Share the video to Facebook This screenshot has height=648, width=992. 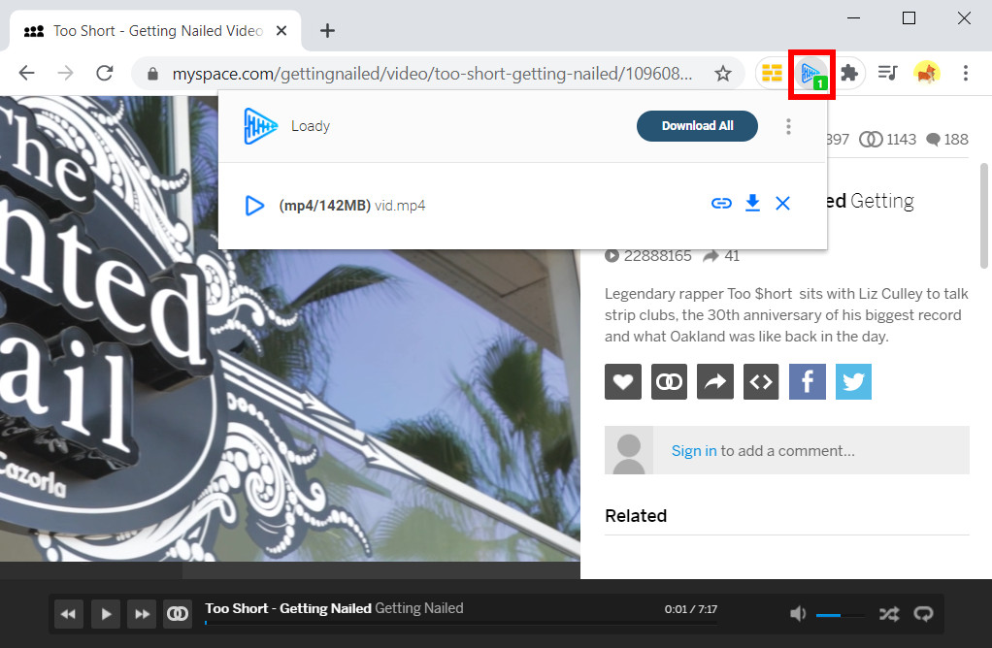point(807,381)
